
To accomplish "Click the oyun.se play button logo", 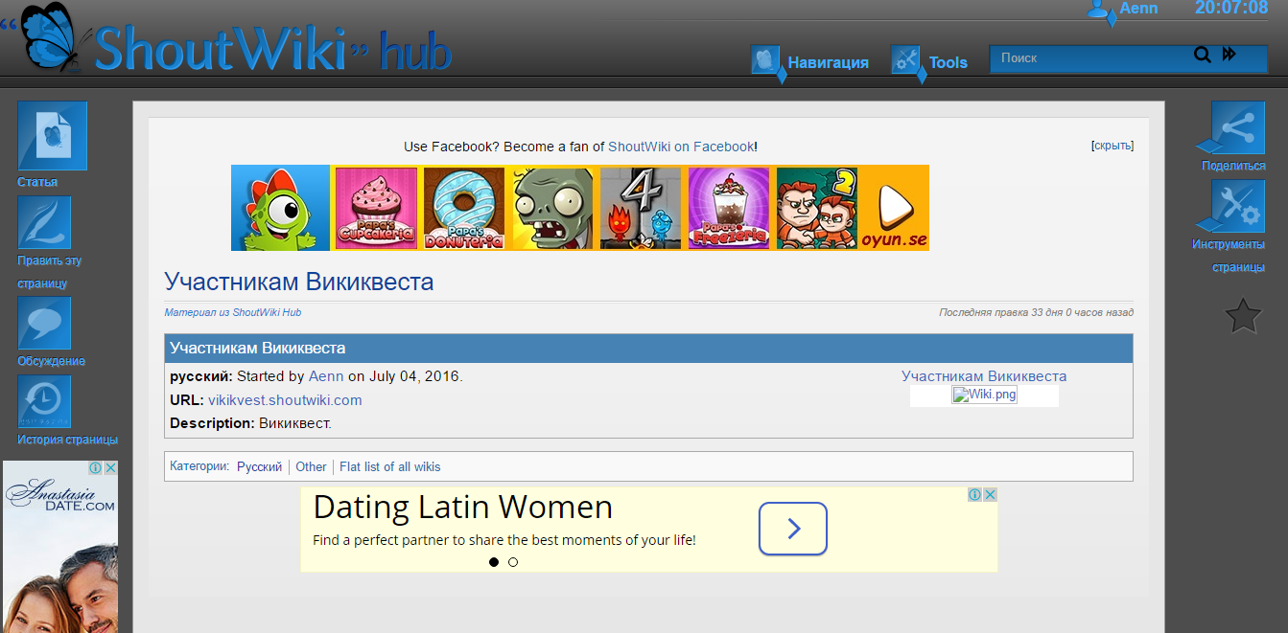I will (x=895, y=208).
